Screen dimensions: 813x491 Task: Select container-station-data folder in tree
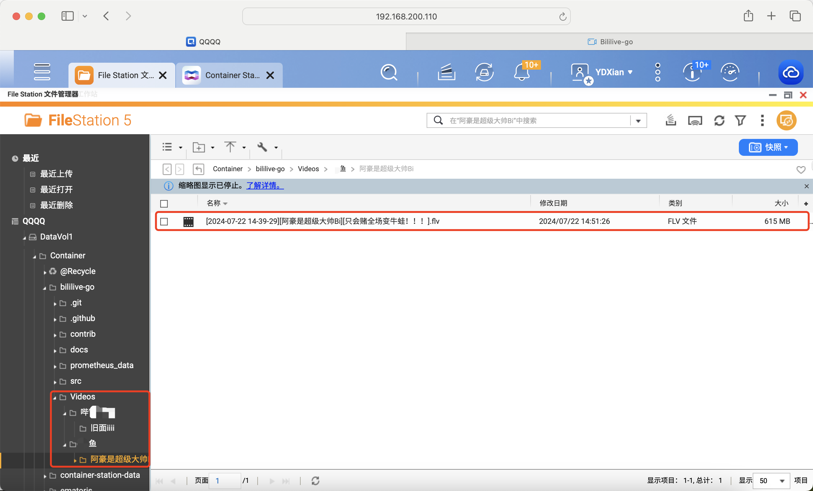pos(100,475)
